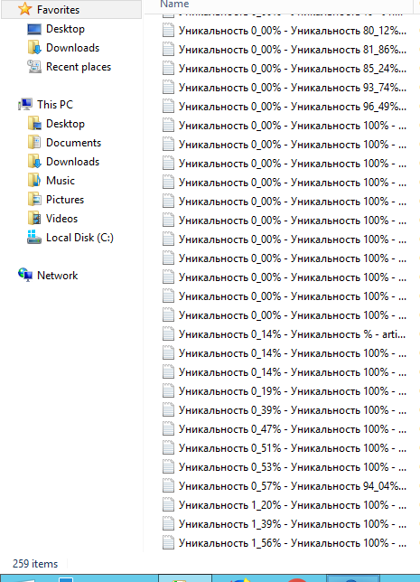This screenshot has height=582, width=420.
Task: Select the This PC computer icon
Action: [x=25, y=105]
